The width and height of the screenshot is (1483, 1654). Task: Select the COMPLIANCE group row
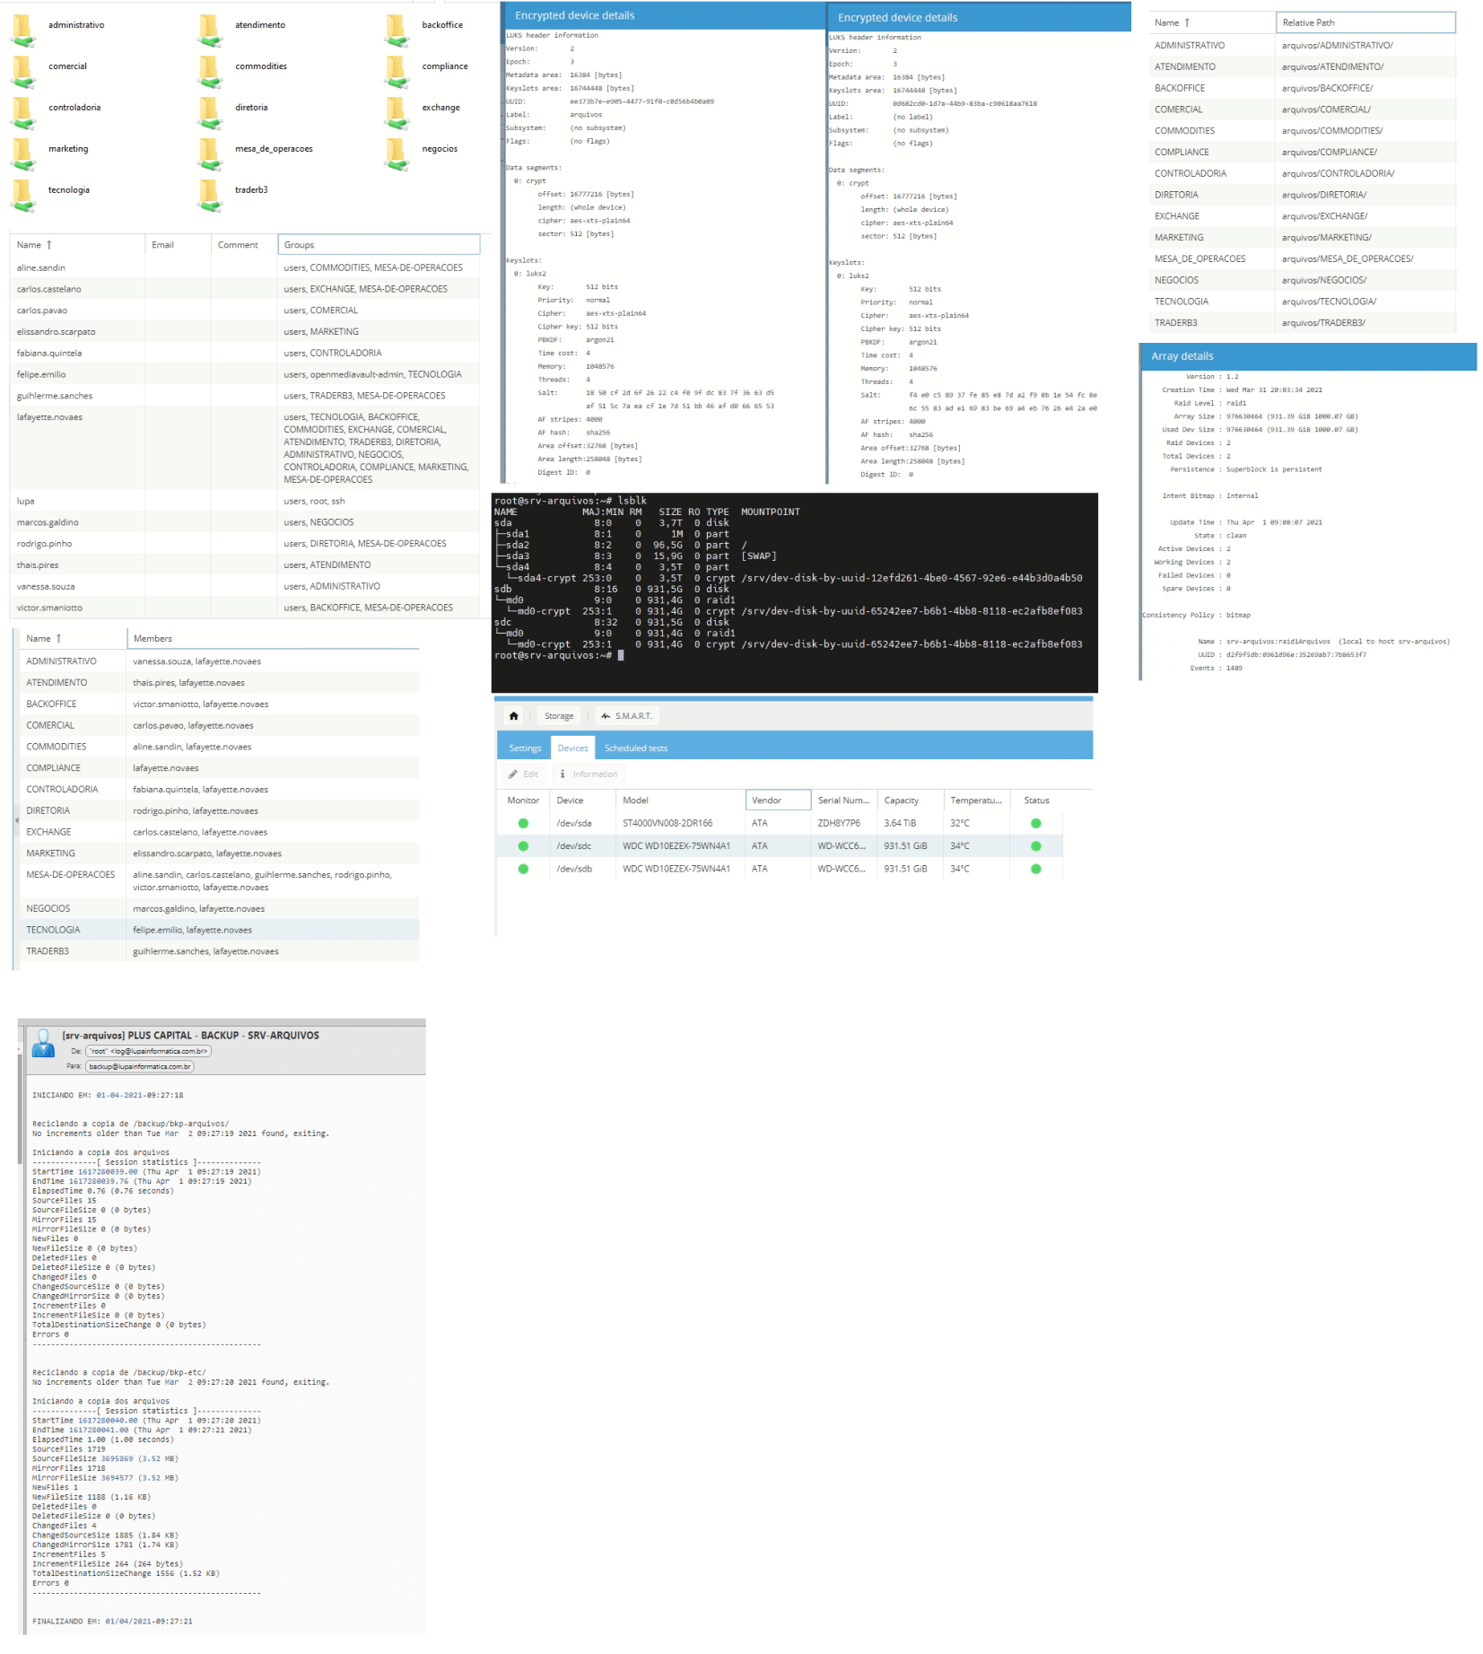219,768
